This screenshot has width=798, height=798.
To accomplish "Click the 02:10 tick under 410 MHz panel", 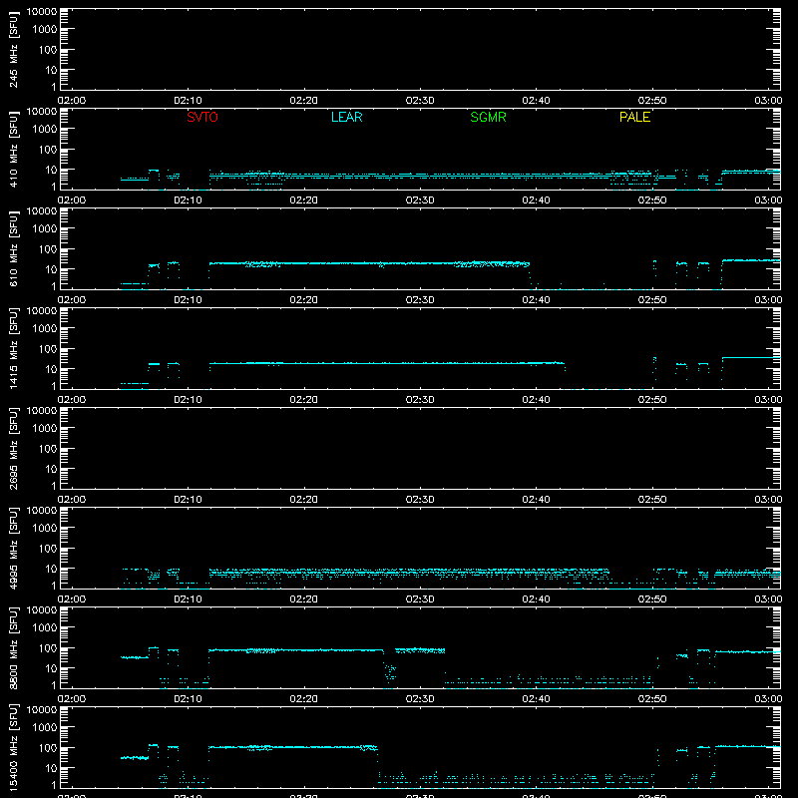I will (x=188, y=200).
